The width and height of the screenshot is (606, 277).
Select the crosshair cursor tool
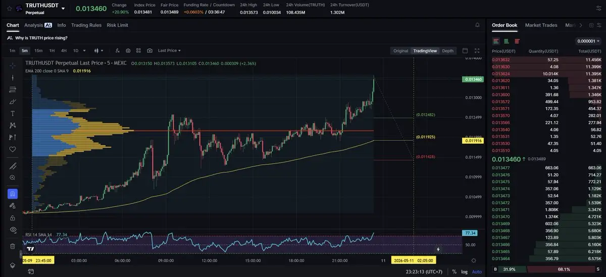click(13, 65)
